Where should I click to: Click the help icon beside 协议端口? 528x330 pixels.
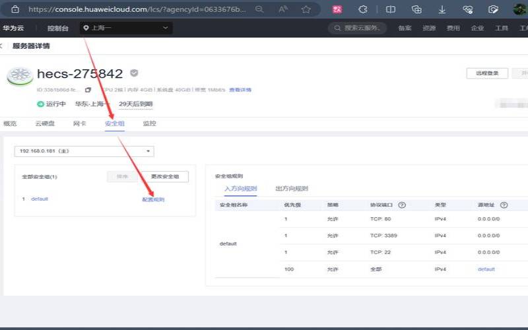click(x=401, y=205)
